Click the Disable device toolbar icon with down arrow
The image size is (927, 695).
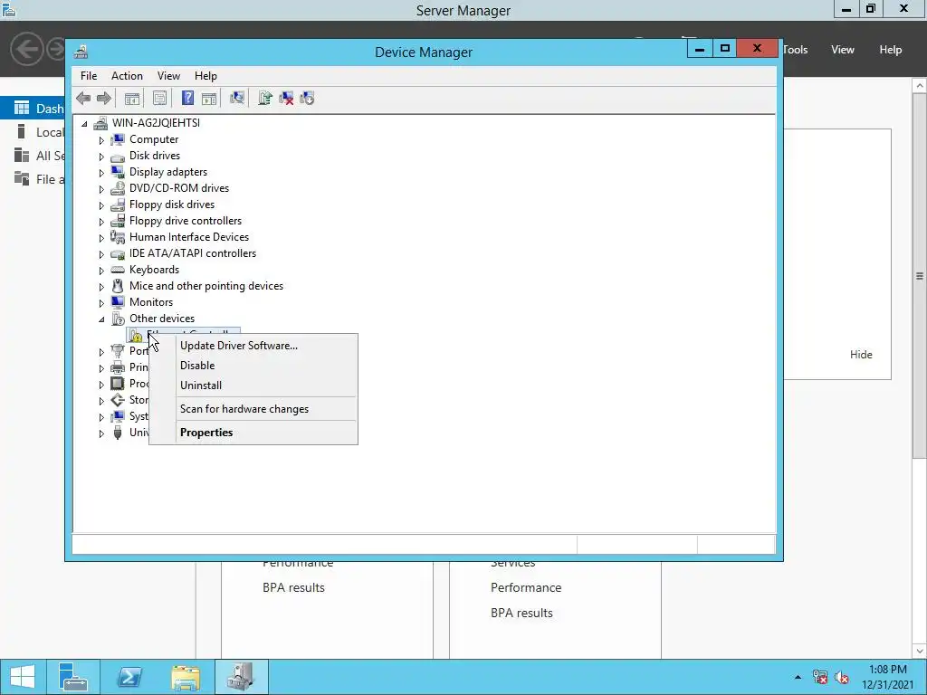[307, 98]
